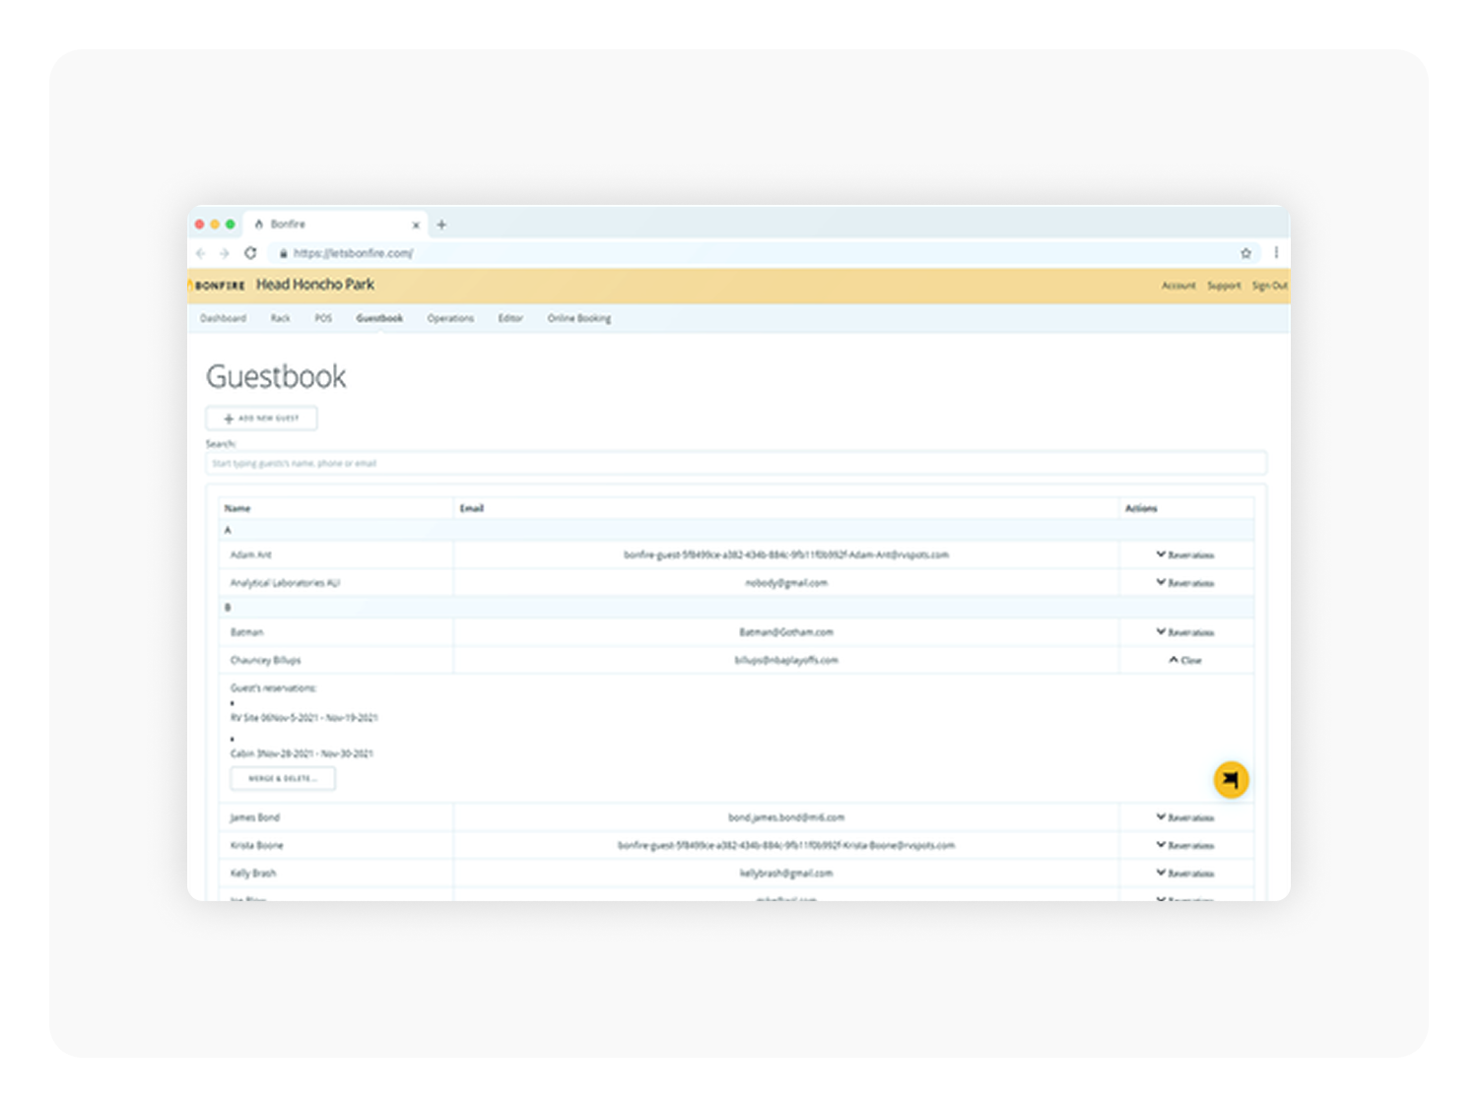Go back with the browser back arrow

[x=201, y=253]
